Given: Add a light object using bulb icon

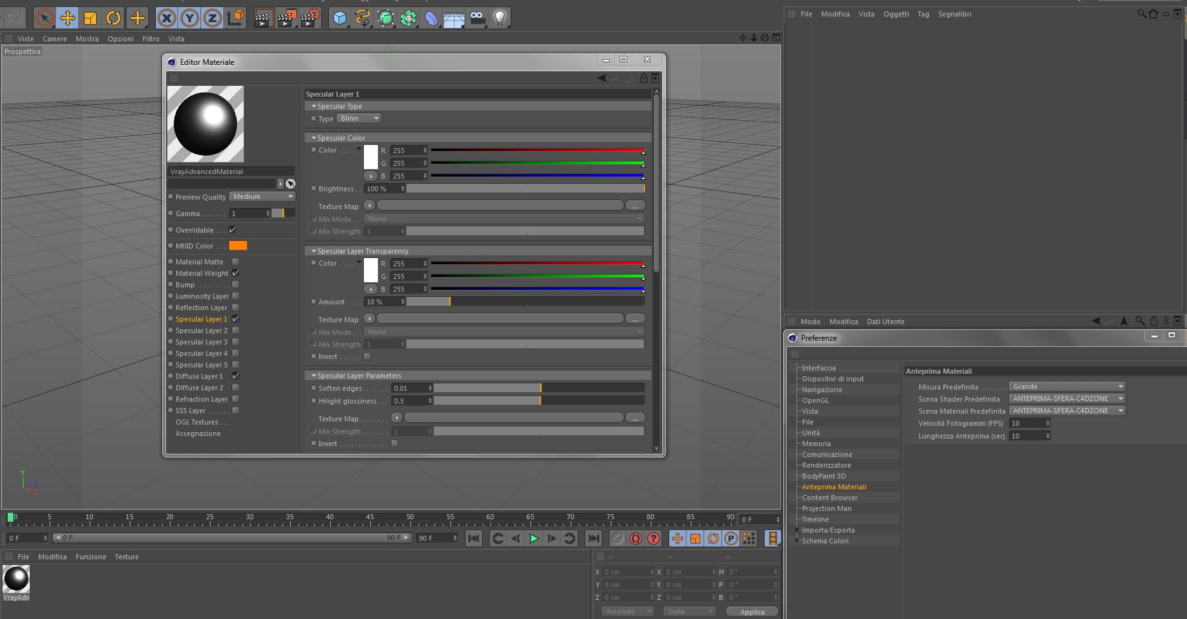Looking at the screenshot, I should coord(500,18).
